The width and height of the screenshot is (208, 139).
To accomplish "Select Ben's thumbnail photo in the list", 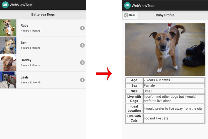I will click(8, 45).
